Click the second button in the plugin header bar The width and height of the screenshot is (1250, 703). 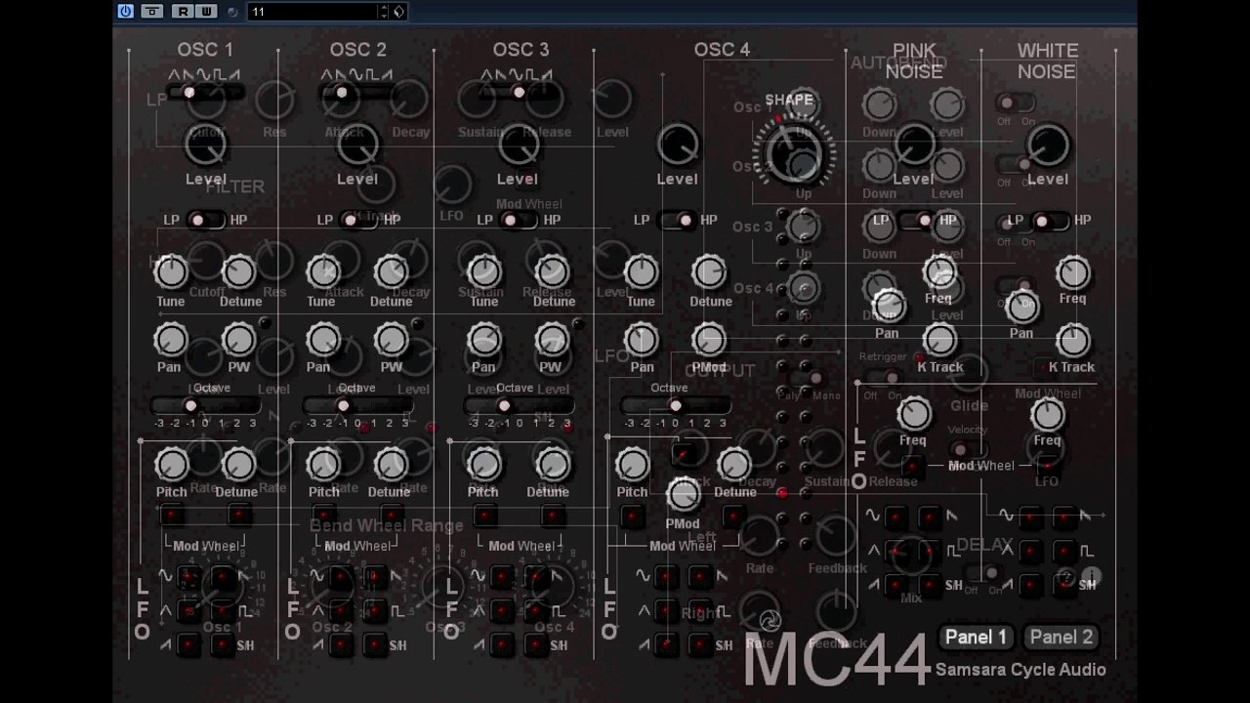(x=152, y=12)
